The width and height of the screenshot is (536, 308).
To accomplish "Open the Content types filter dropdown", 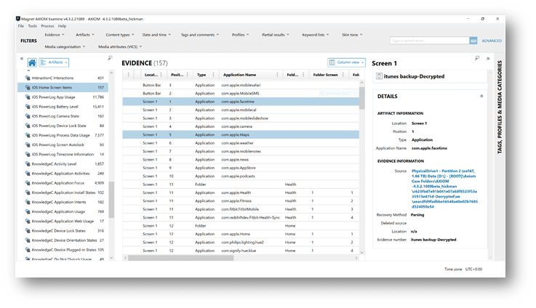I will coord(120,35).
